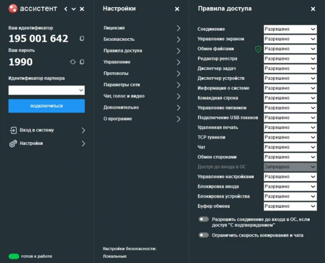325x263 pixels.
Task: Open the Чат permission dropdown
Action: point(290,147)
